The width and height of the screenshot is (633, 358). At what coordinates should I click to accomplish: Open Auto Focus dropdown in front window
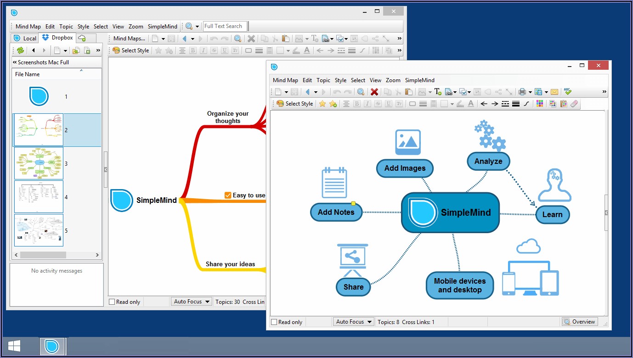[x=354, y=322]
